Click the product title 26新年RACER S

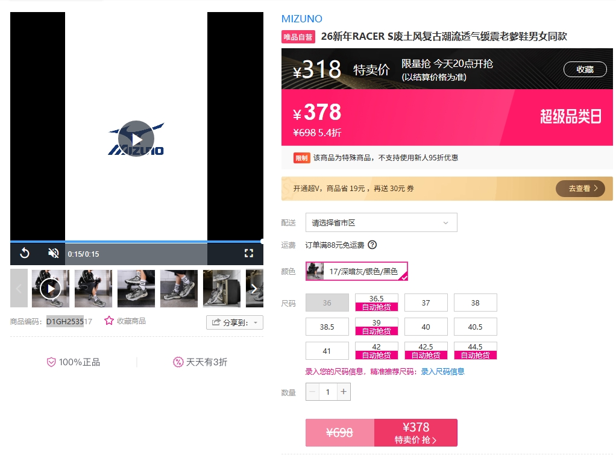(444, 37)
